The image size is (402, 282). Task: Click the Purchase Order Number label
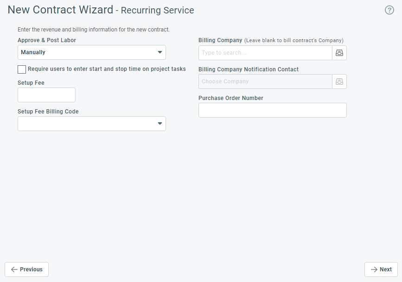pyautogui.click(x=231, y=98)
